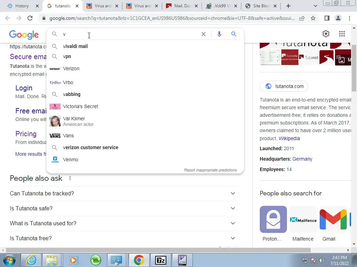The image size is (357, 267).
Task: Open the Pricing sitelink
Action: point(26,134)
